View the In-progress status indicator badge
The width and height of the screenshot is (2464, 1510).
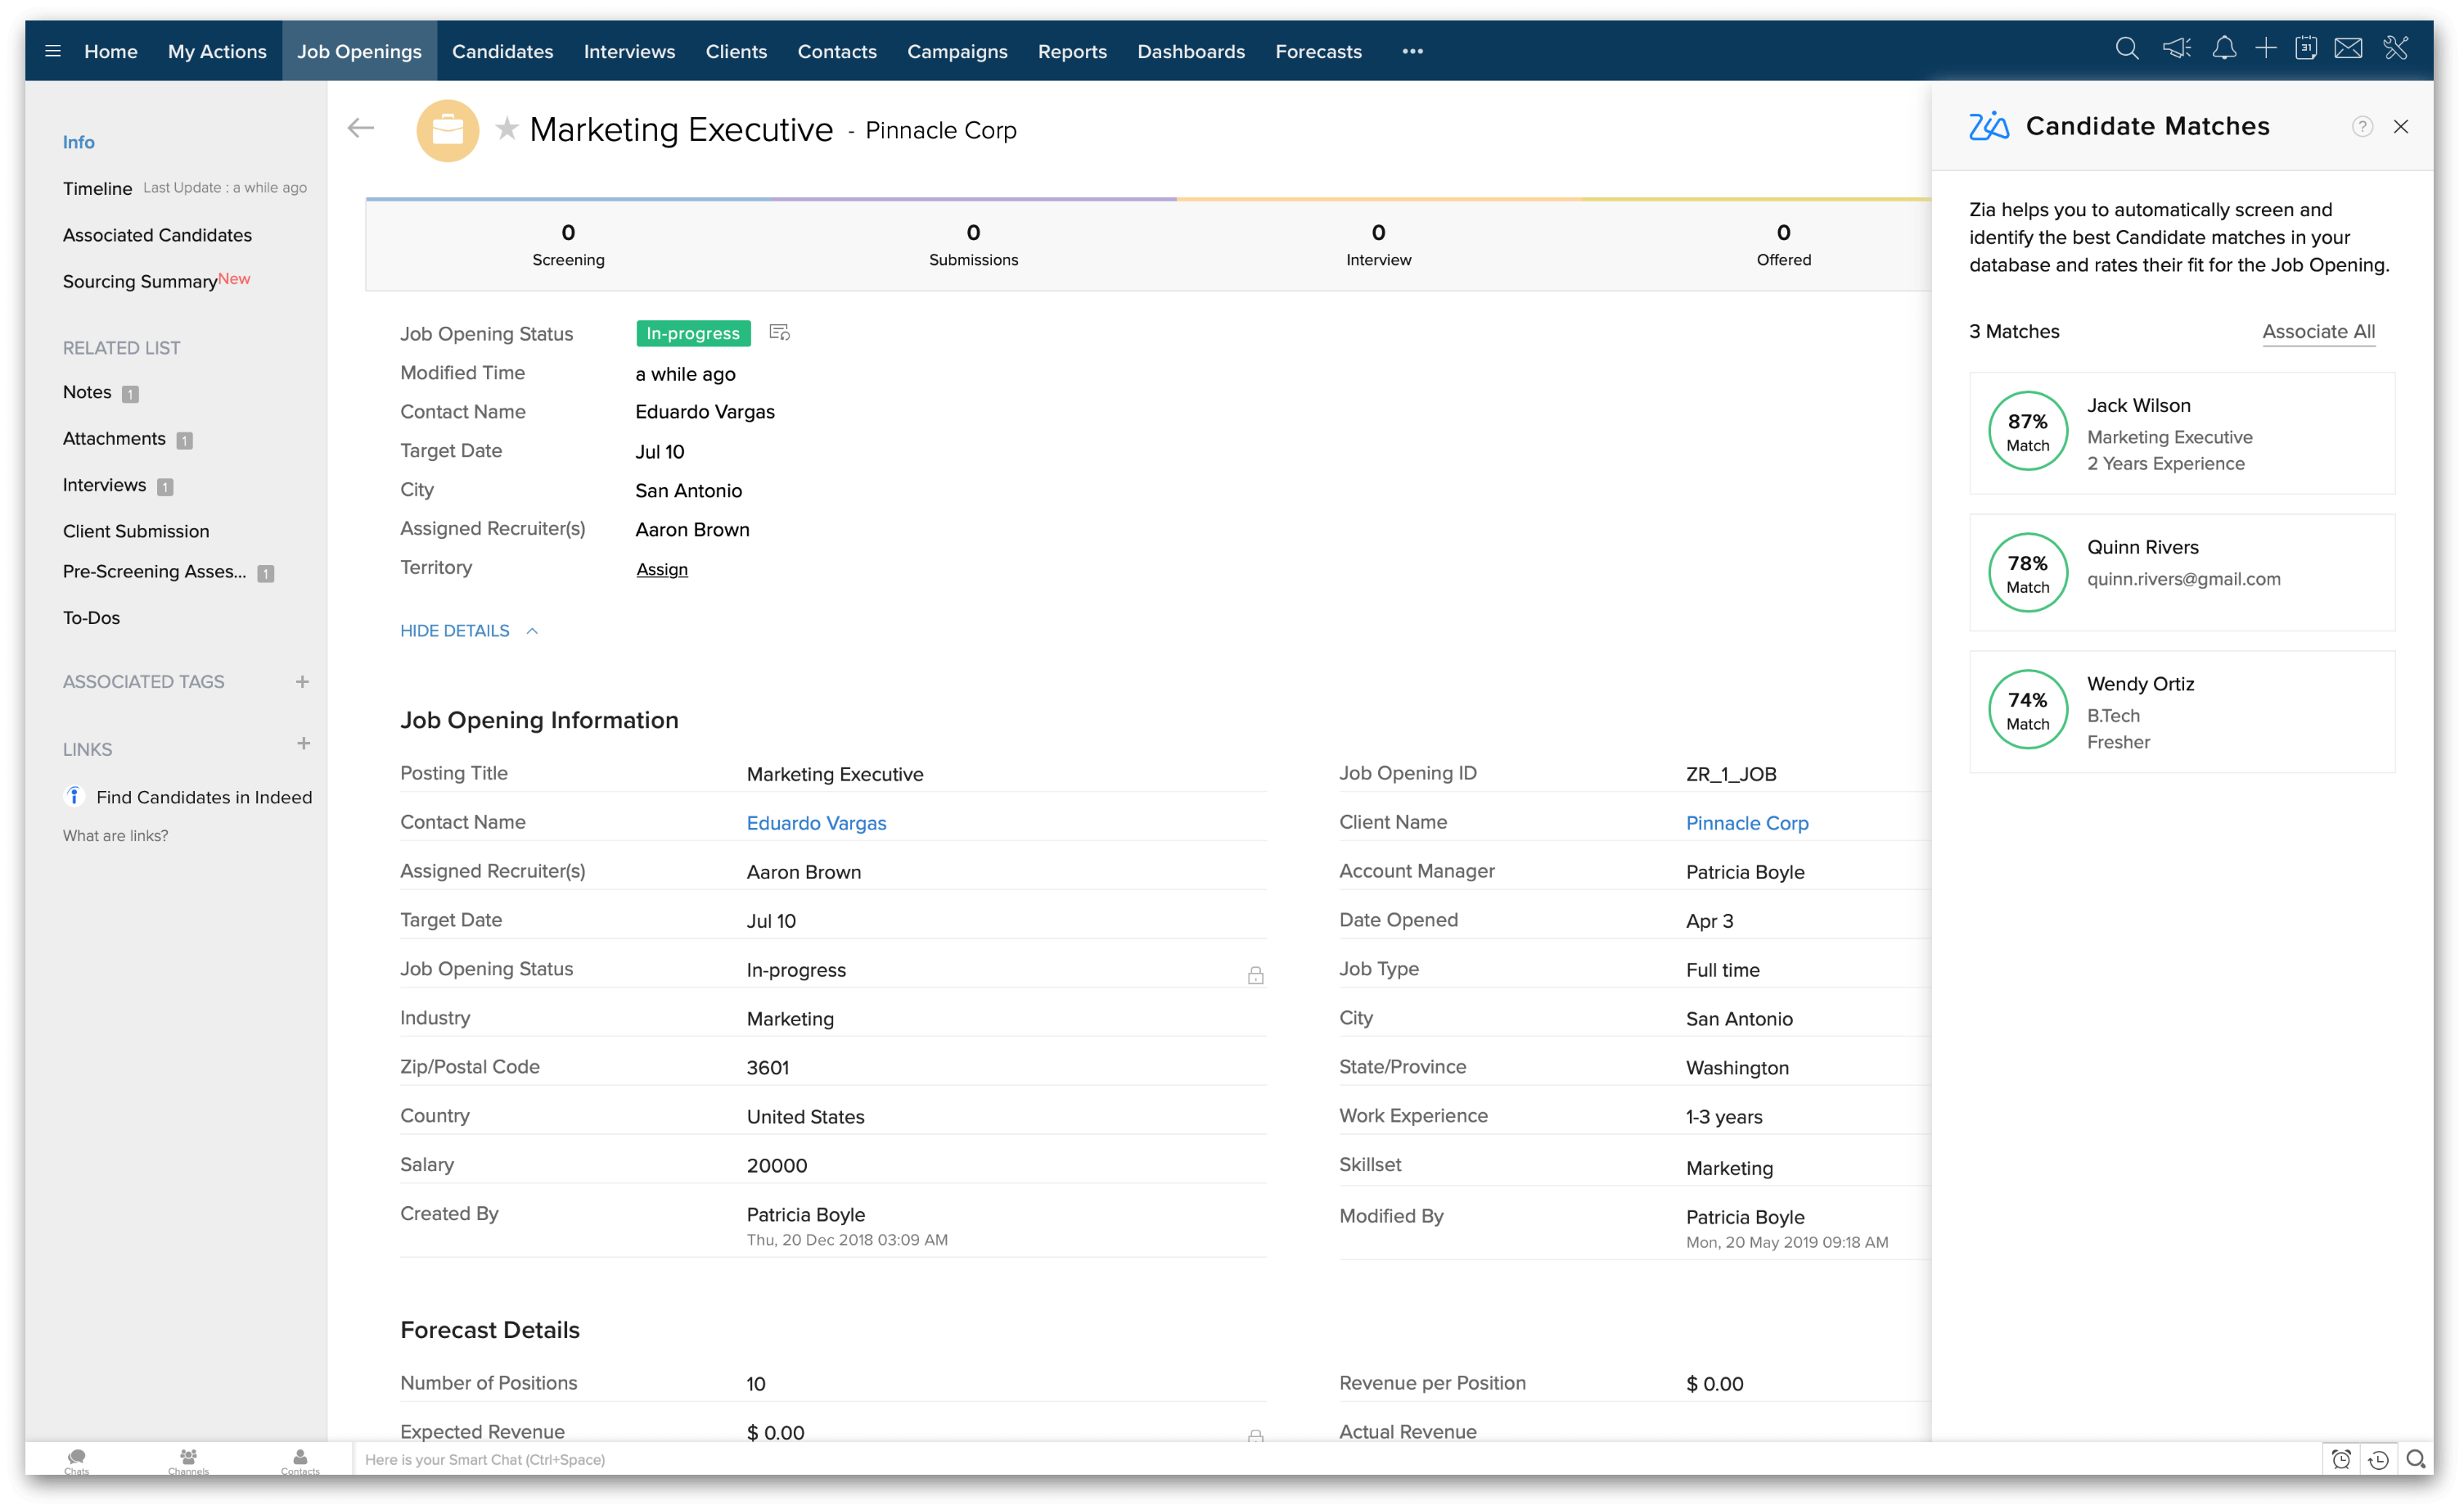(691, 333)
